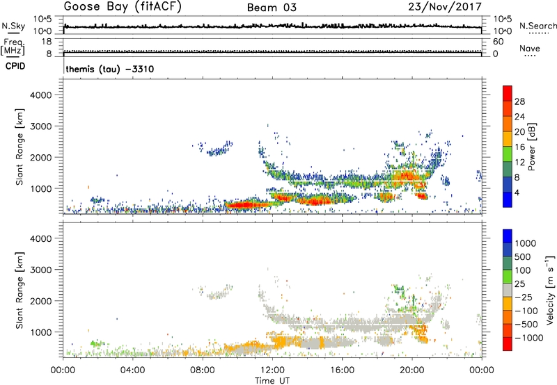This screenshot has width=557, height=385.
Task: Click the '3000' slant range tick on power panel
Action: [x=41, y=126]
